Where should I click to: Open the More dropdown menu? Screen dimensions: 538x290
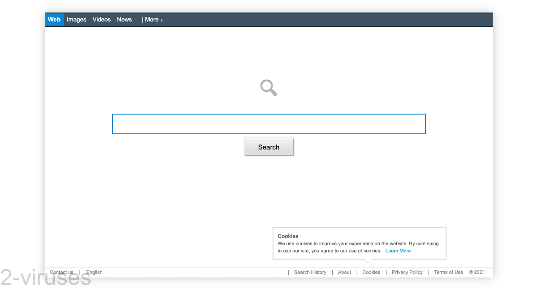(152, 19)
